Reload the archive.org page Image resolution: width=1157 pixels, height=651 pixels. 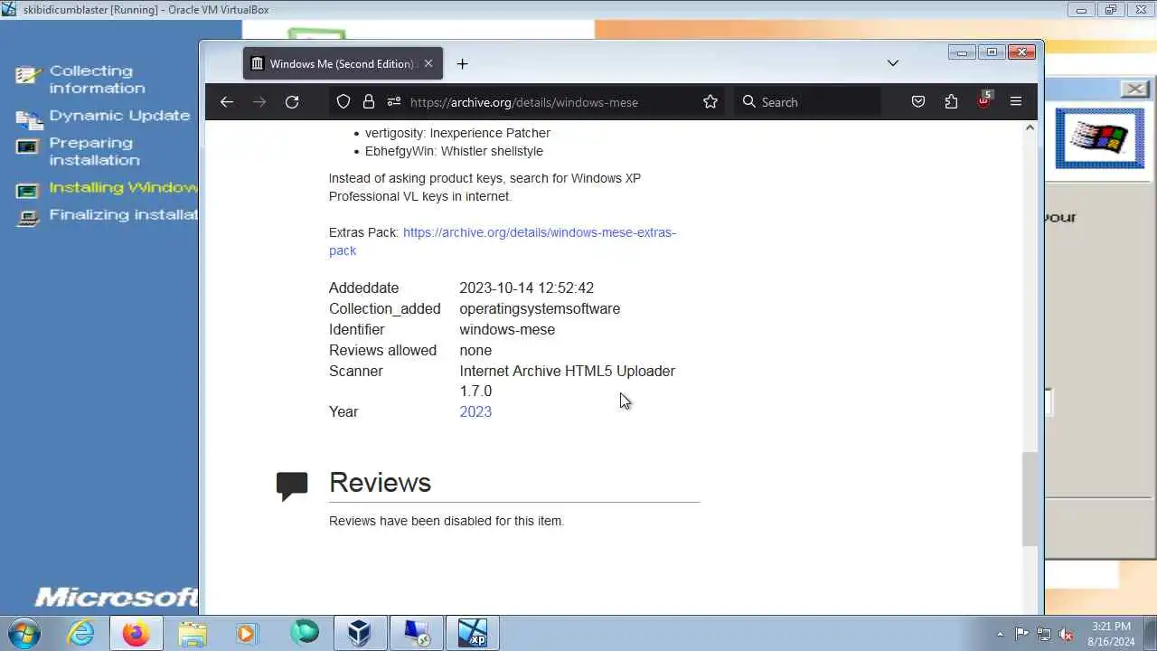[x=292, y=102]
